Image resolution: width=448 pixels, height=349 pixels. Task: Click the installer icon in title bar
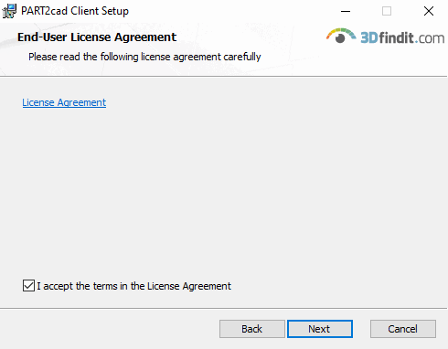pos(9,11)
